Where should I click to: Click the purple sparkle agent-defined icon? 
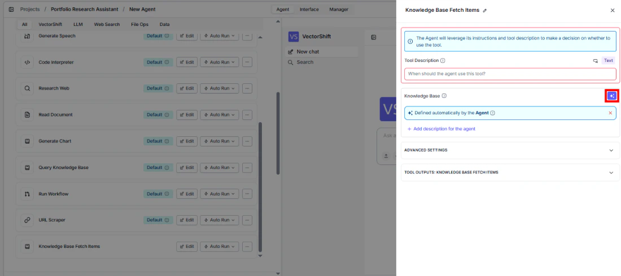point(612,96)
